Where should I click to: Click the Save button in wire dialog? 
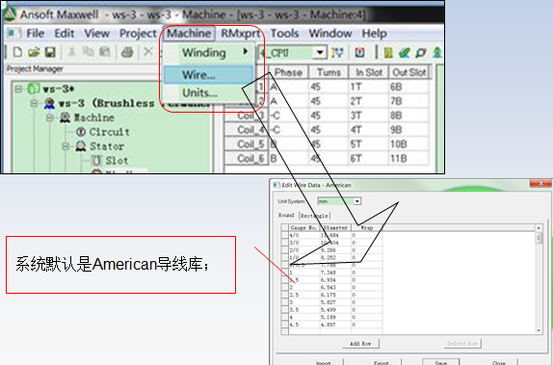coord(441,362)
